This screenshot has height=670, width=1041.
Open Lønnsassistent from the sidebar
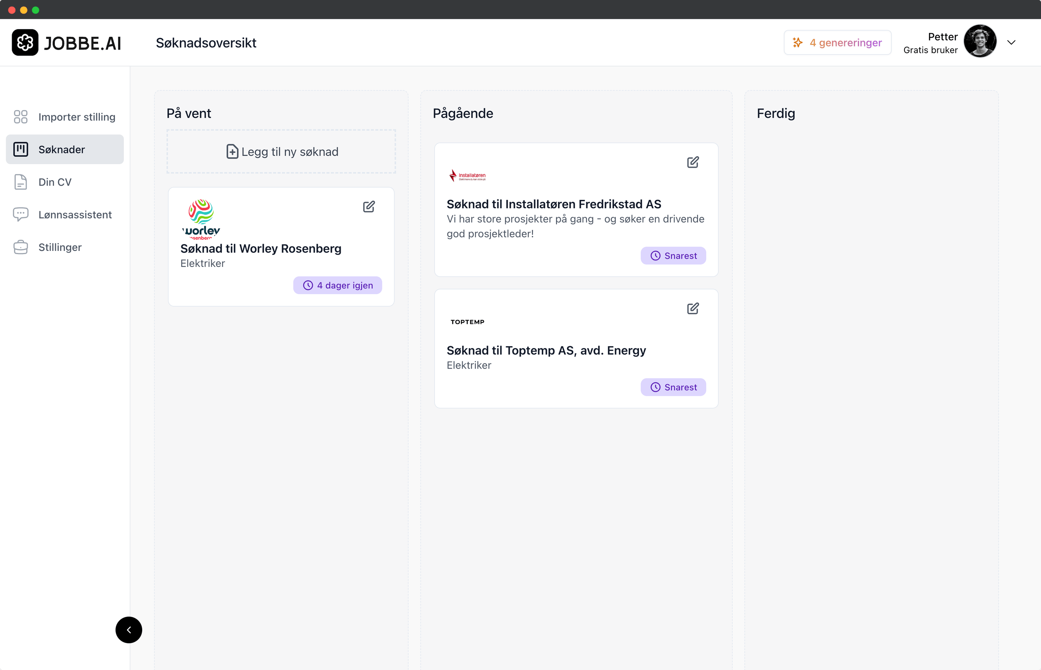point(75,215)
